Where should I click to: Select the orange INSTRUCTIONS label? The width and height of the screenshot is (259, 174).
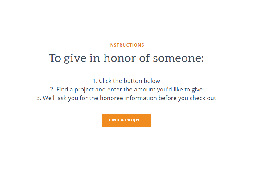point(126,45)
